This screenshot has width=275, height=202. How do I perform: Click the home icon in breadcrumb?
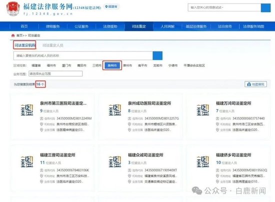[13, 35]
